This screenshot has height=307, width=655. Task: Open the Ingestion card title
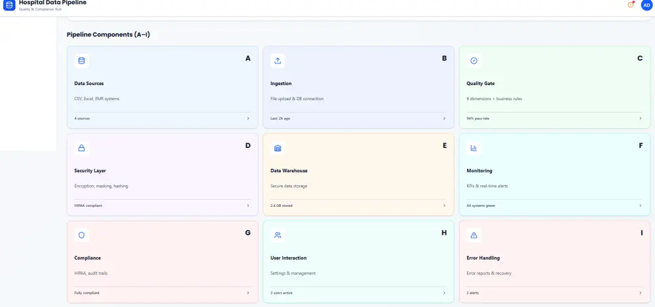tap(281, 84)
